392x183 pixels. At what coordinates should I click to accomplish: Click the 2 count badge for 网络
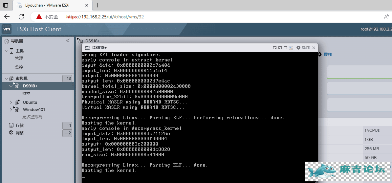point(67,133)
